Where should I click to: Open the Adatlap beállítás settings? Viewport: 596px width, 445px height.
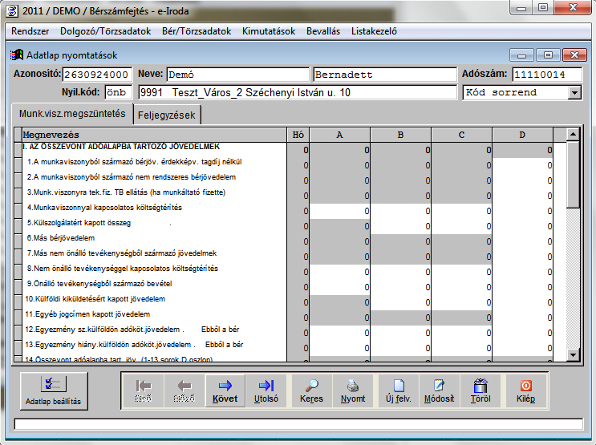52,390
